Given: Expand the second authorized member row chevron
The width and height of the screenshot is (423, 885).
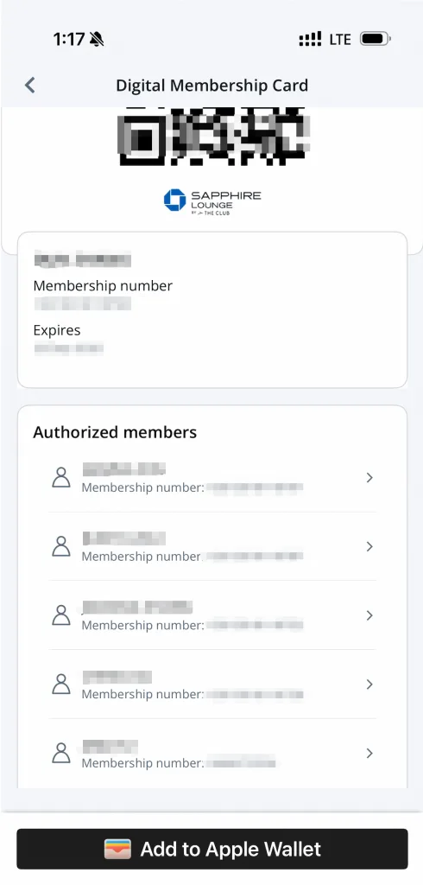Looking at the screenshot, I should point(369,546).
